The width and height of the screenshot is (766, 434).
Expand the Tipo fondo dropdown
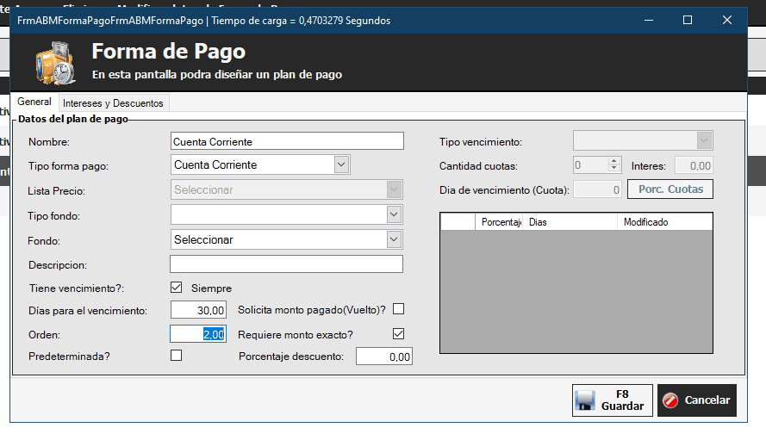coord(394,214)
